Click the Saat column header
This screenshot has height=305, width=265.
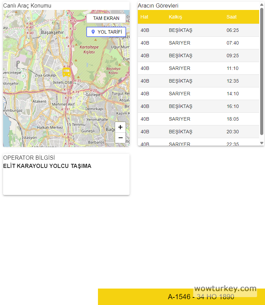point(231,17)
